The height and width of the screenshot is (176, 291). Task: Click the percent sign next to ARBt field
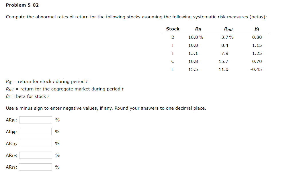(57, 120)
